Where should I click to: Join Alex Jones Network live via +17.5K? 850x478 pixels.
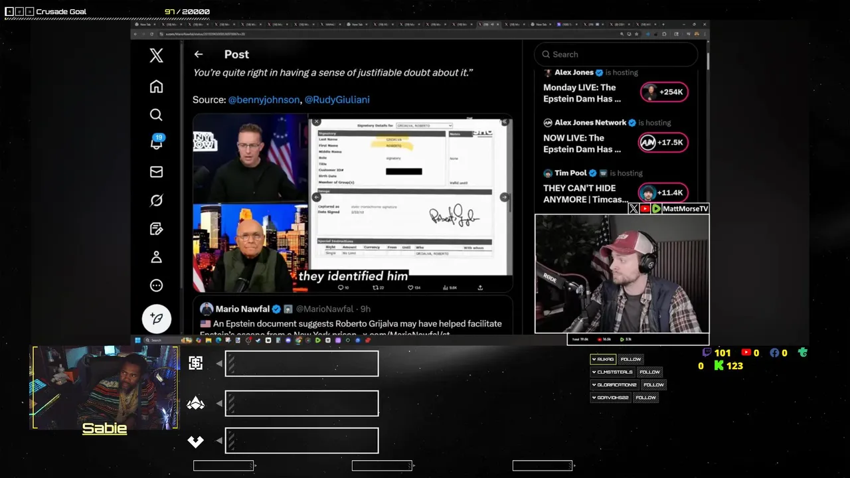point(663,143)
